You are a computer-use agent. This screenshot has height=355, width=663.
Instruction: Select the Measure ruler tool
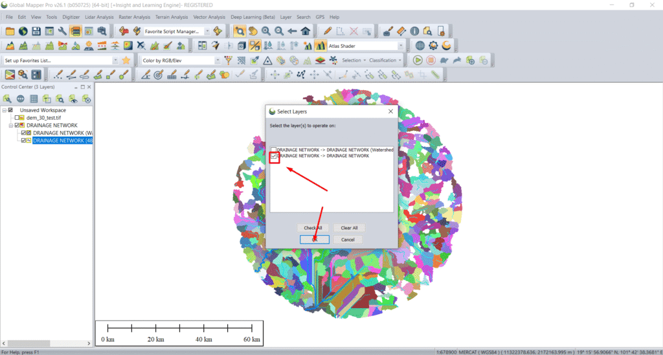click(x=401, y=31)
